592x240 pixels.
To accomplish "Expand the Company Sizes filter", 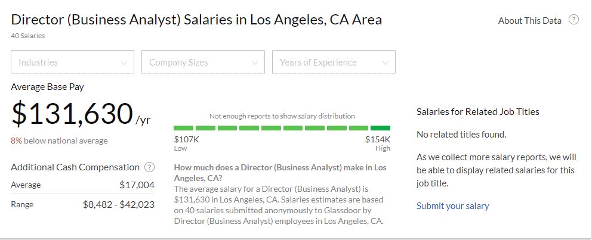I will [203, 63].
